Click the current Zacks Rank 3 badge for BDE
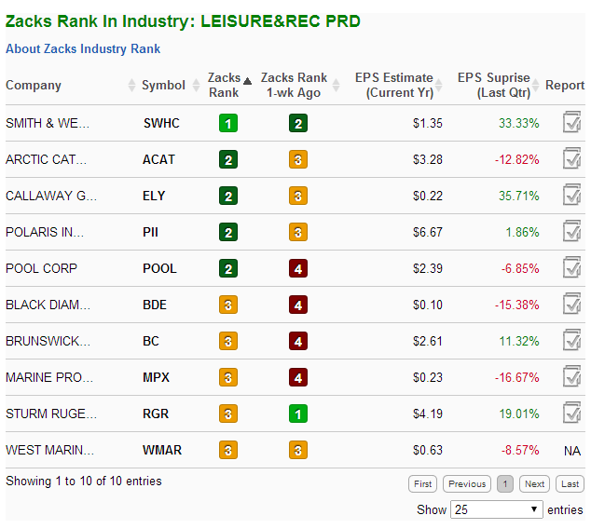 228,305
